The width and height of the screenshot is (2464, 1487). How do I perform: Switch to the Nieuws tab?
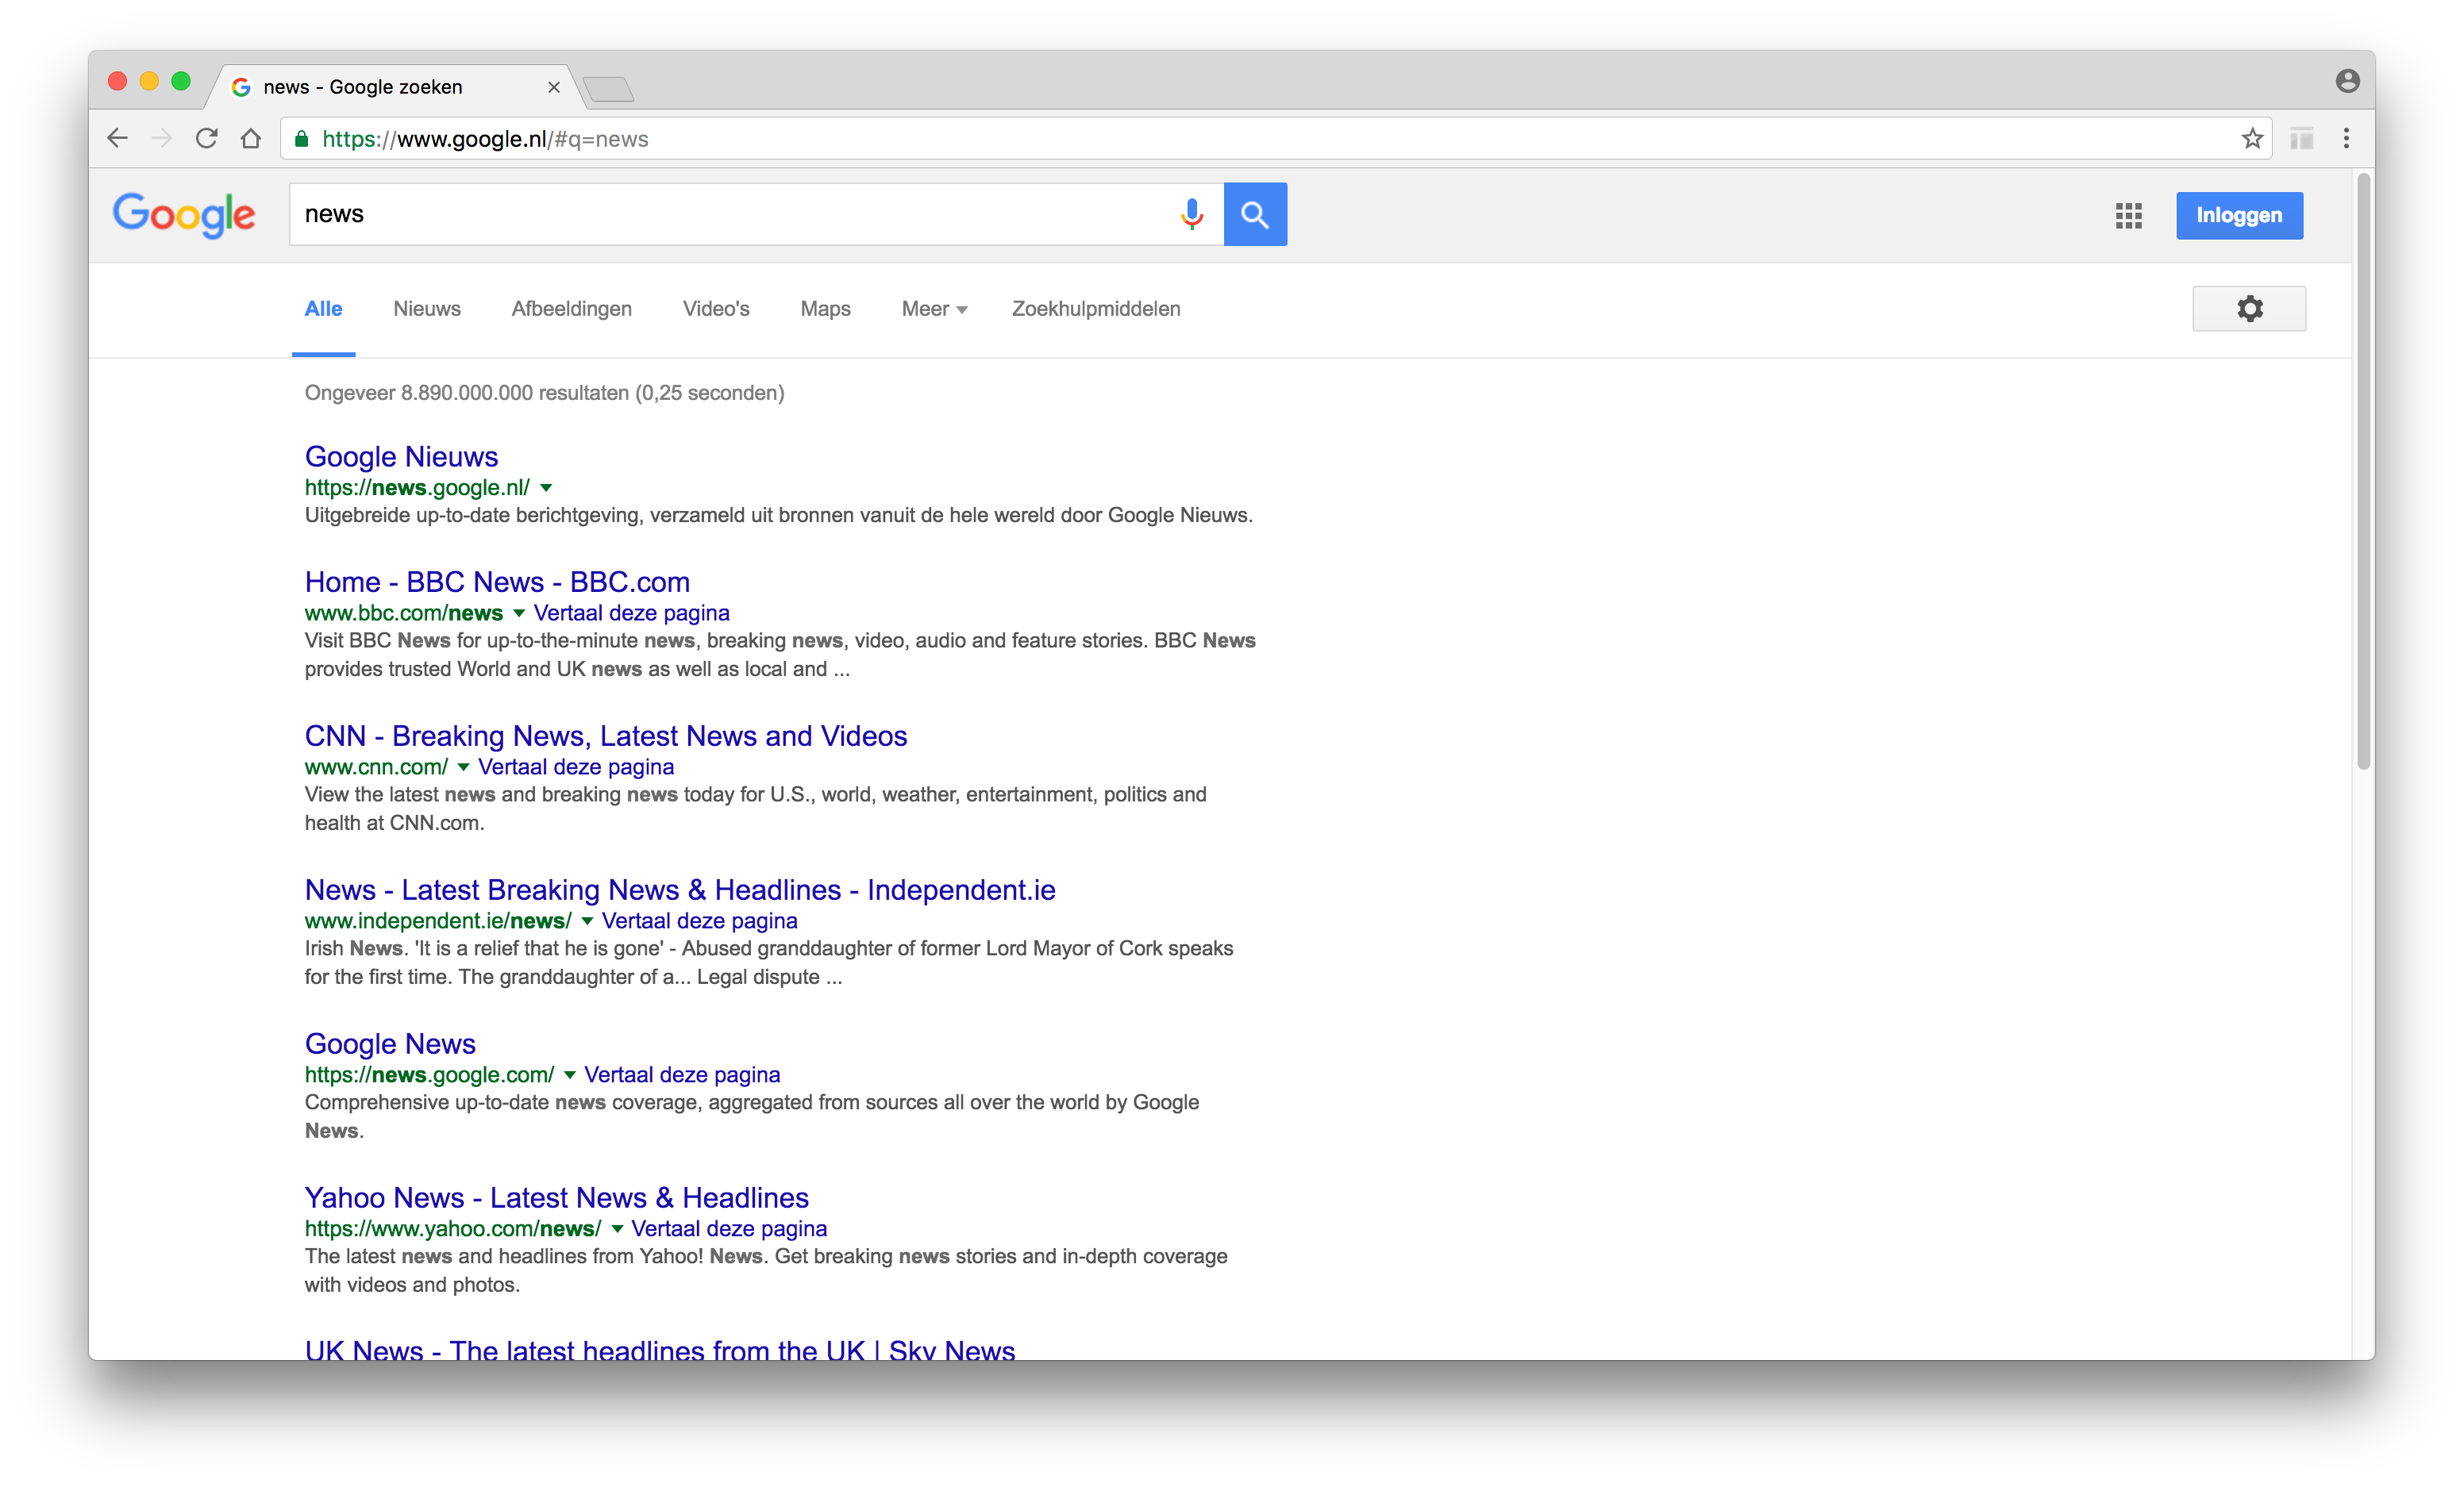(x=426, y=309)
